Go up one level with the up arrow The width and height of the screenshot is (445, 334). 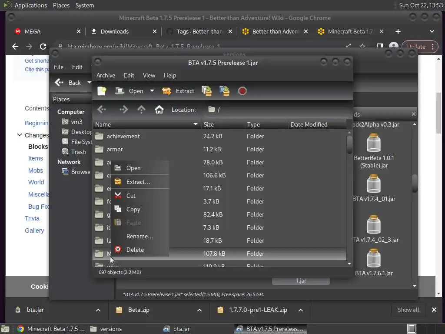coord(141,109)
